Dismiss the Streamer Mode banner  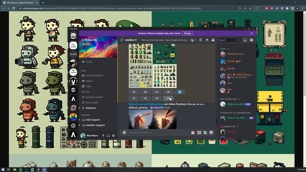251,33
